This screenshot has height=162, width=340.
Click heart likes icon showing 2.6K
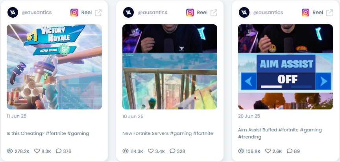268,151
